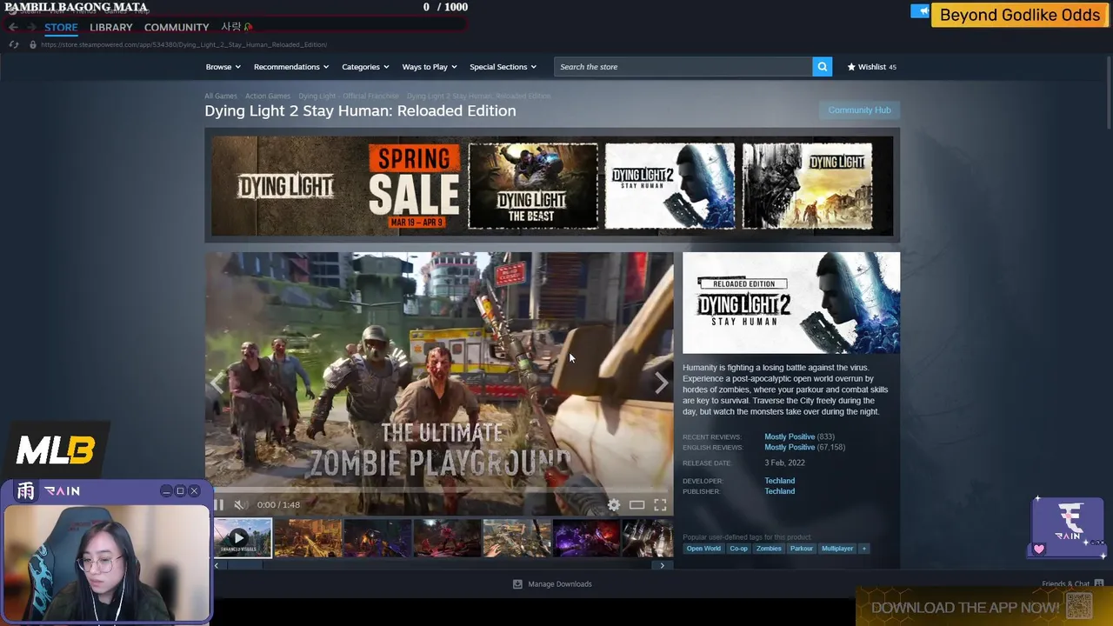Show the previous media with left arrow overlay
The height and width of the screenshot is (626, 1113).
point(217,383)
